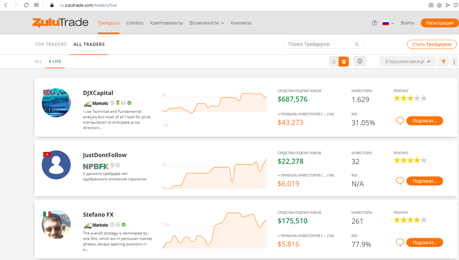Click the IC Markets logo under Stefano FX
Image resolution: width=459 pixels, height=260 pixels.
[96, 225]
